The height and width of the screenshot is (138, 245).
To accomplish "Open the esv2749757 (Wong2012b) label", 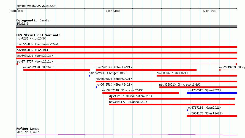I will (35, 61).
